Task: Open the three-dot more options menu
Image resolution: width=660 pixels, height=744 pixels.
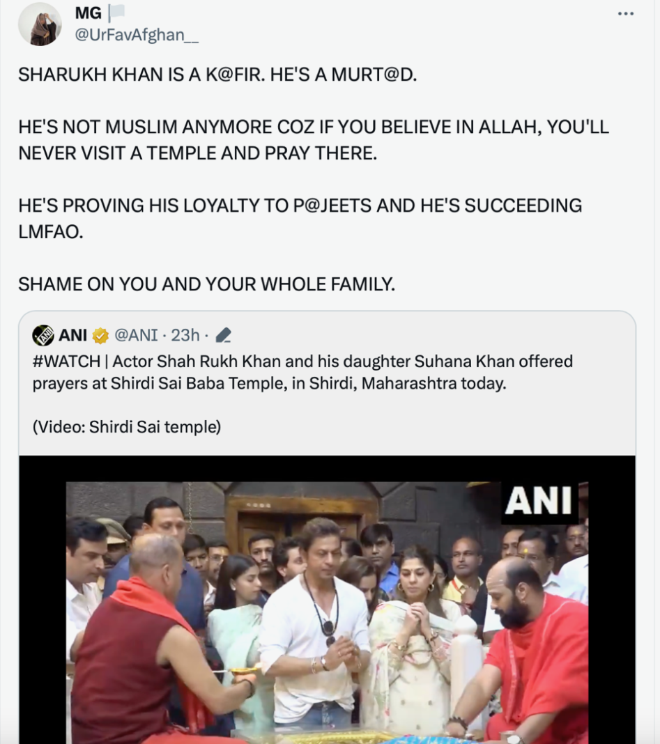Action: tap(625, 14)
